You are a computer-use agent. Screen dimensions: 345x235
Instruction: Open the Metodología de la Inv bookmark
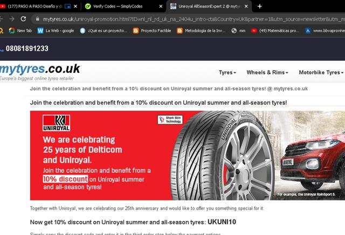click(x=201, y=31)
